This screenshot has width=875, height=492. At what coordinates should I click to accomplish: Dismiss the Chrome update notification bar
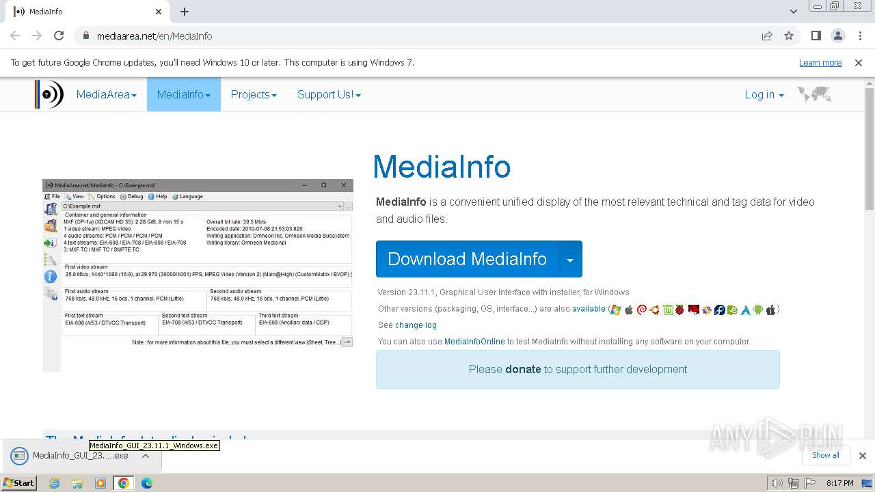pyautogui.click(x=859, y=63)
